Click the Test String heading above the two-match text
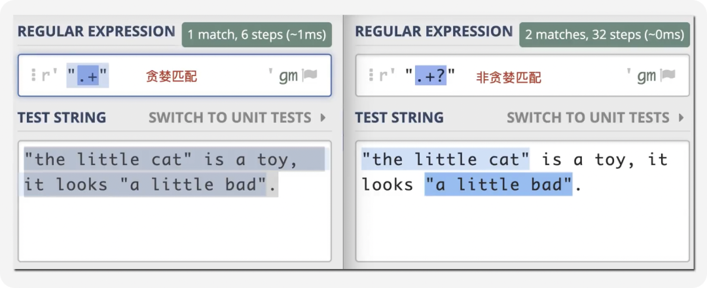 (x=399, y=118)
